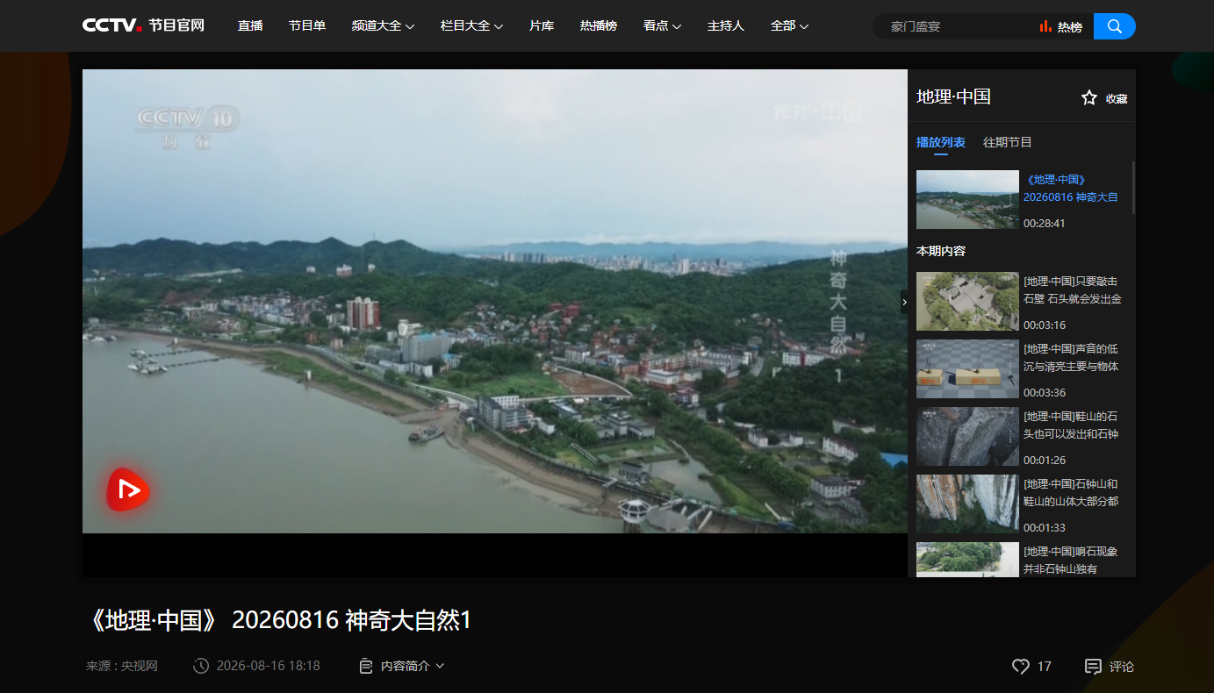This screenshot has width=1214, height=693.
Task: Open the 节目单 schedule page
Action: (x=307, y=25)
